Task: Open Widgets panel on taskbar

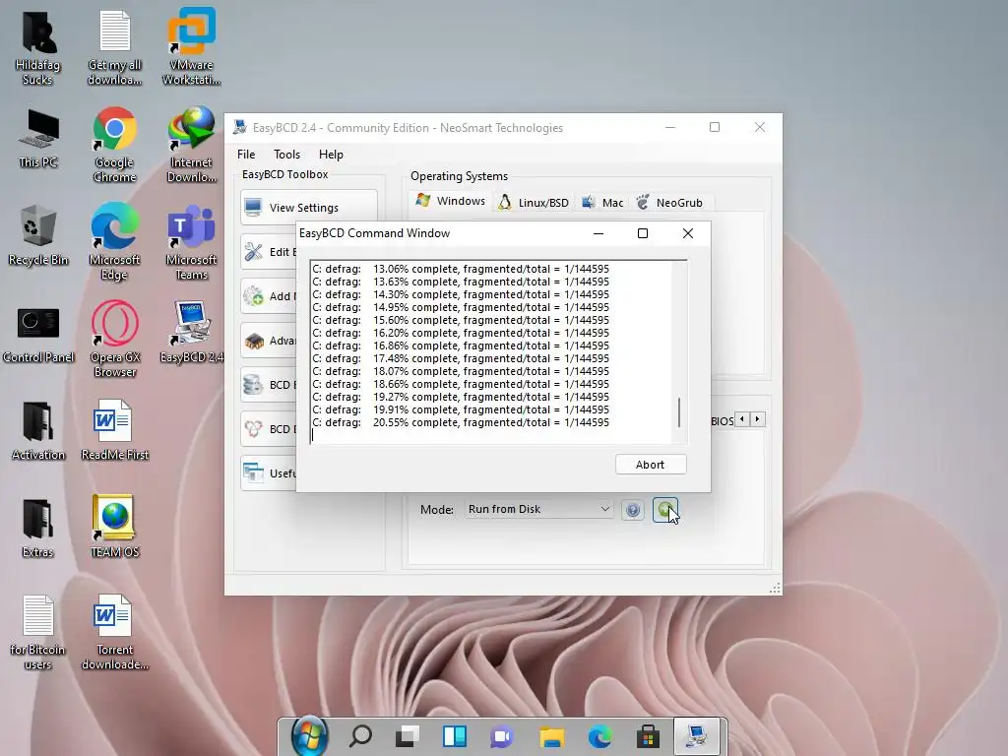Action: [455, 736]
